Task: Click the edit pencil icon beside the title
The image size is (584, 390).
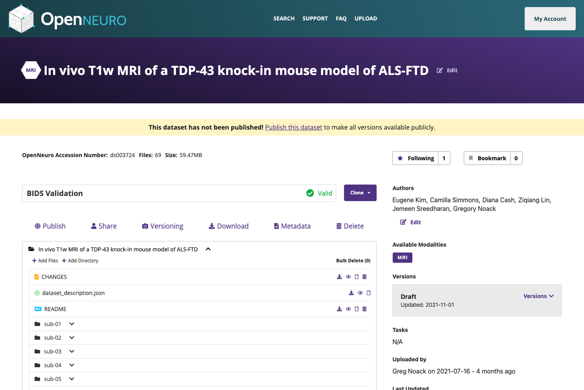Action: coord(440,71)
